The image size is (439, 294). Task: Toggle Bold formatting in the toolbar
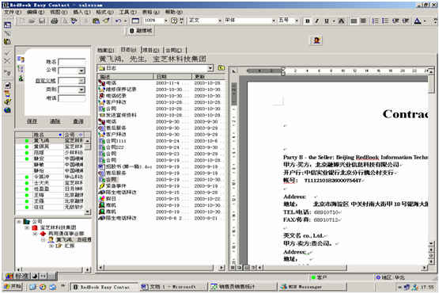(x=308, y=21)
